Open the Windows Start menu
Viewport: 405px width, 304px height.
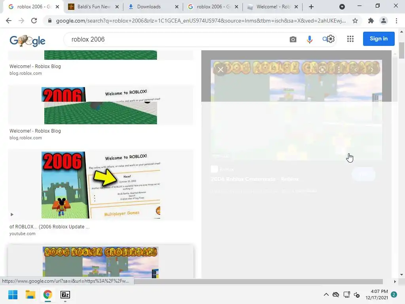(x=13, y=294)
